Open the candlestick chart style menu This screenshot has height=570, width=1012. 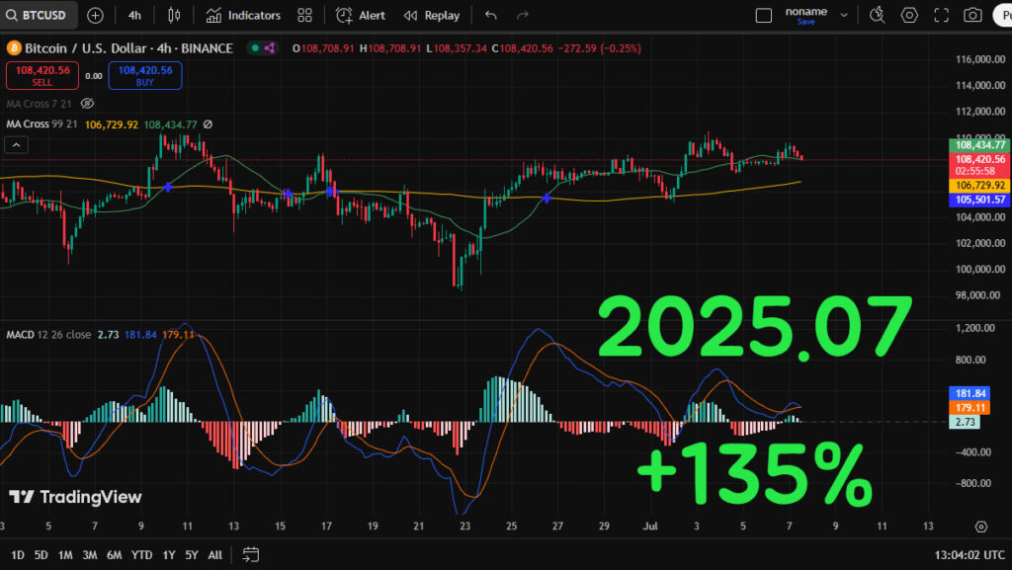(174, 16)
